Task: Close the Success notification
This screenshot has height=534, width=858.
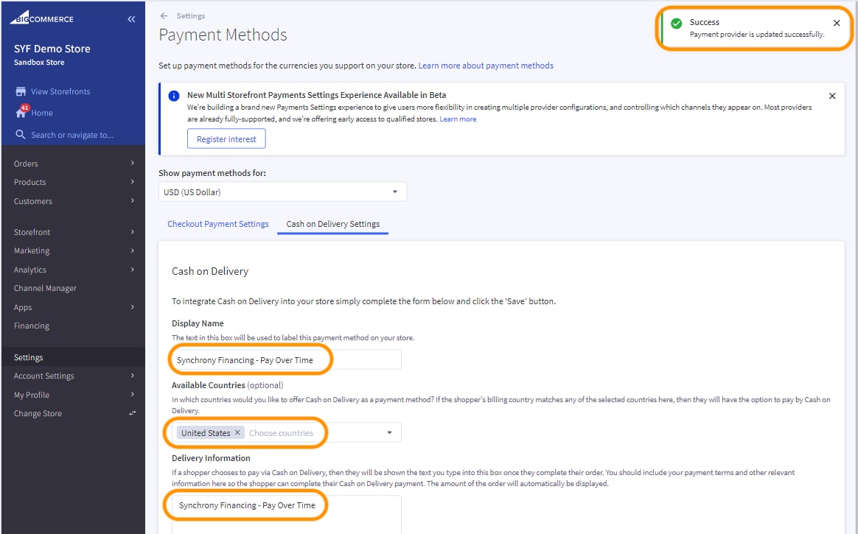Action: [x=836, y=23]
